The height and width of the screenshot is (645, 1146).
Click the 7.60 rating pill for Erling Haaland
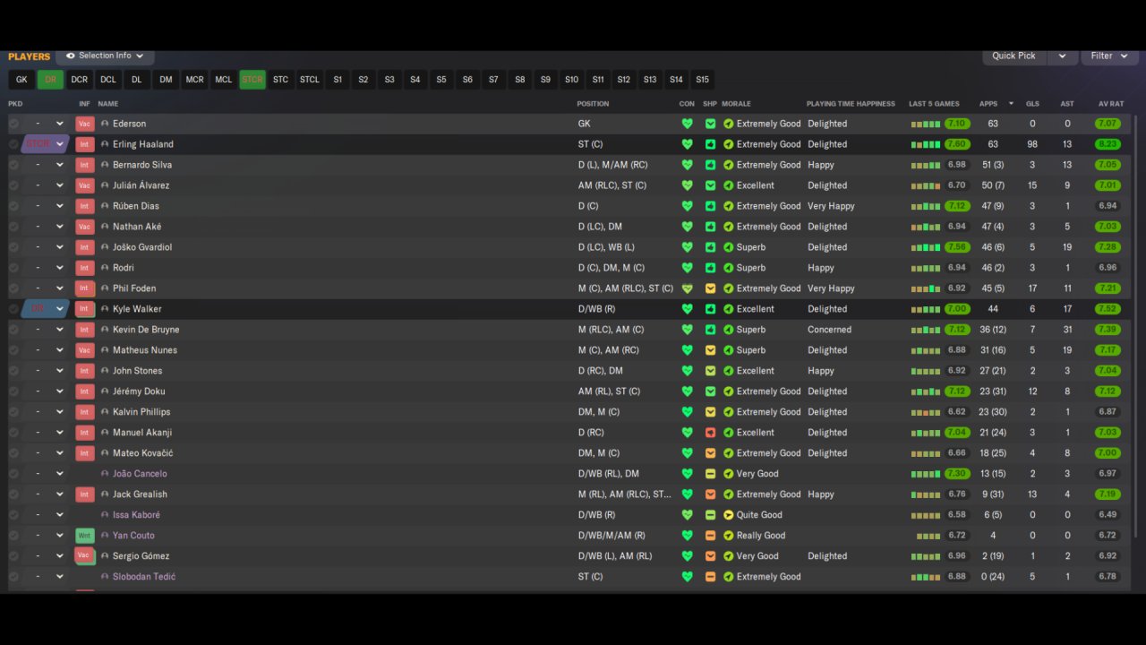point(956,144)
